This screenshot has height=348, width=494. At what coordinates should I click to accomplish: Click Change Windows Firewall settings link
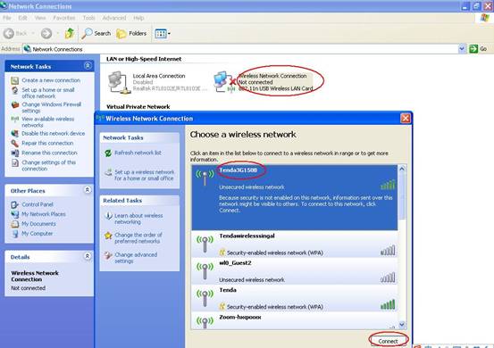click(x=51, y=107)
